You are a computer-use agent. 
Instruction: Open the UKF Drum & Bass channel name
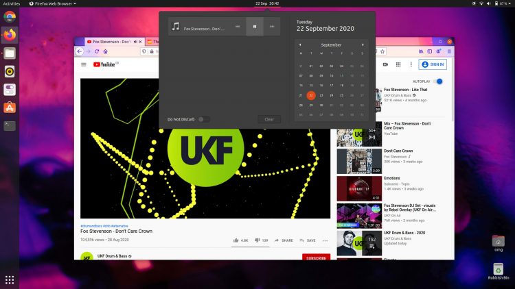(112, 256)
